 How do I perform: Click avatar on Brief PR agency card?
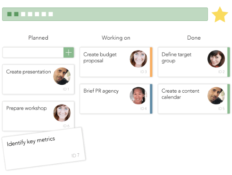click(138, 96)
